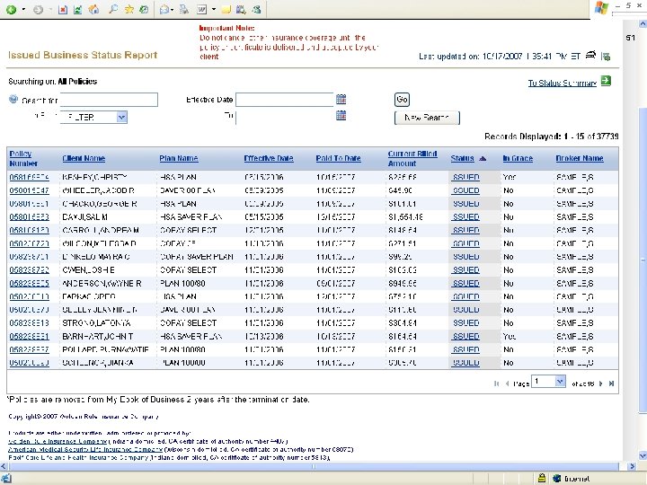Screen dimensions: 647x485
Task: Refresh the page using the toolbar Refresh icon
Action: point(77,10)
